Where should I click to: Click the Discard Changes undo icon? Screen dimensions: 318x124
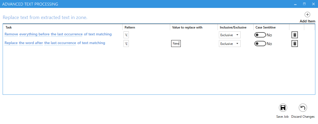[303, 108]
